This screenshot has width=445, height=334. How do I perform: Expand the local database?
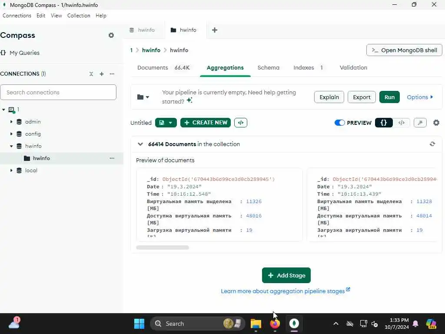click(11, 170)
